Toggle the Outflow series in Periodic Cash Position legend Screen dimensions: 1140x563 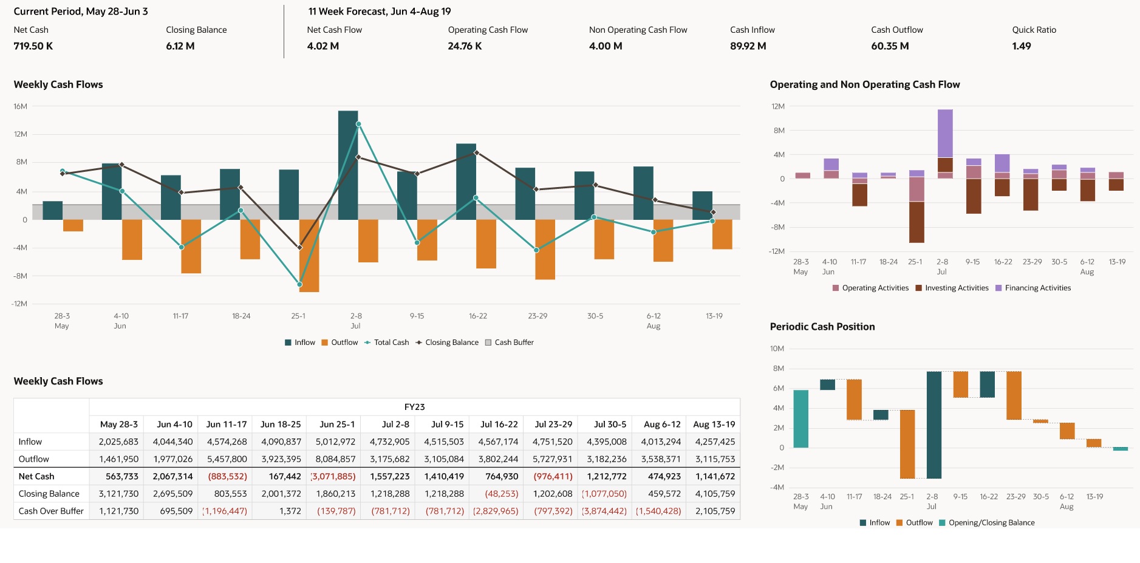[898, 522]
